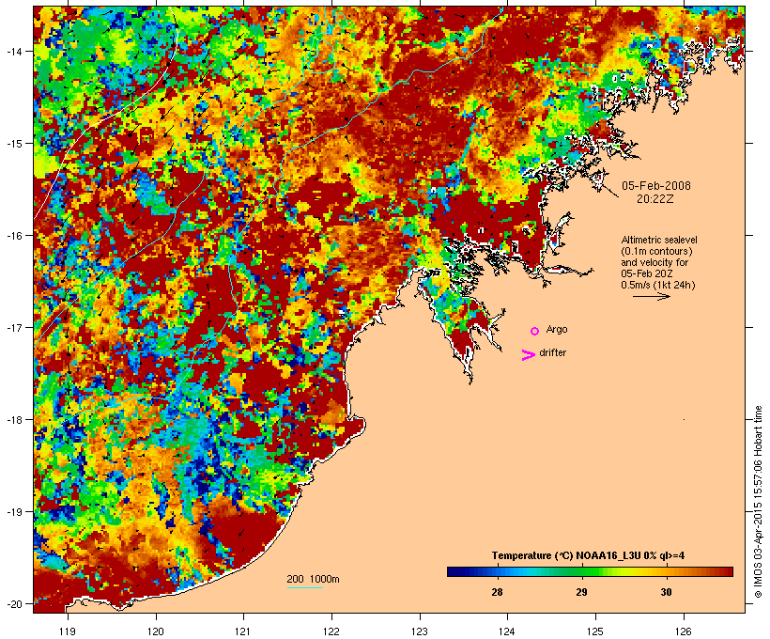Click the '200 1000m' depth label
The width and height of the screenshot is (770, 639).
(x=313, y=579)
